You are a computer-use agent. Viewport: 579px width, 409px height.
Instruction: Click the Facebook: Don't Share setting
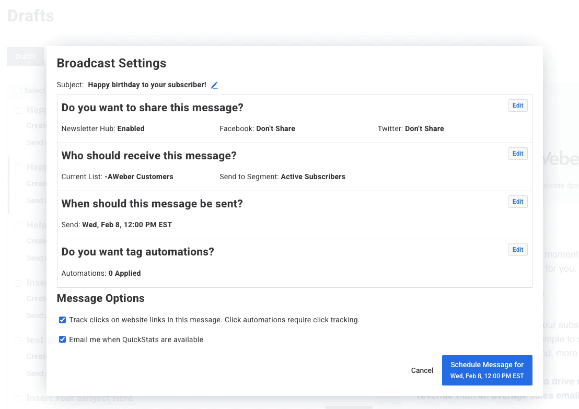[257, 128]
